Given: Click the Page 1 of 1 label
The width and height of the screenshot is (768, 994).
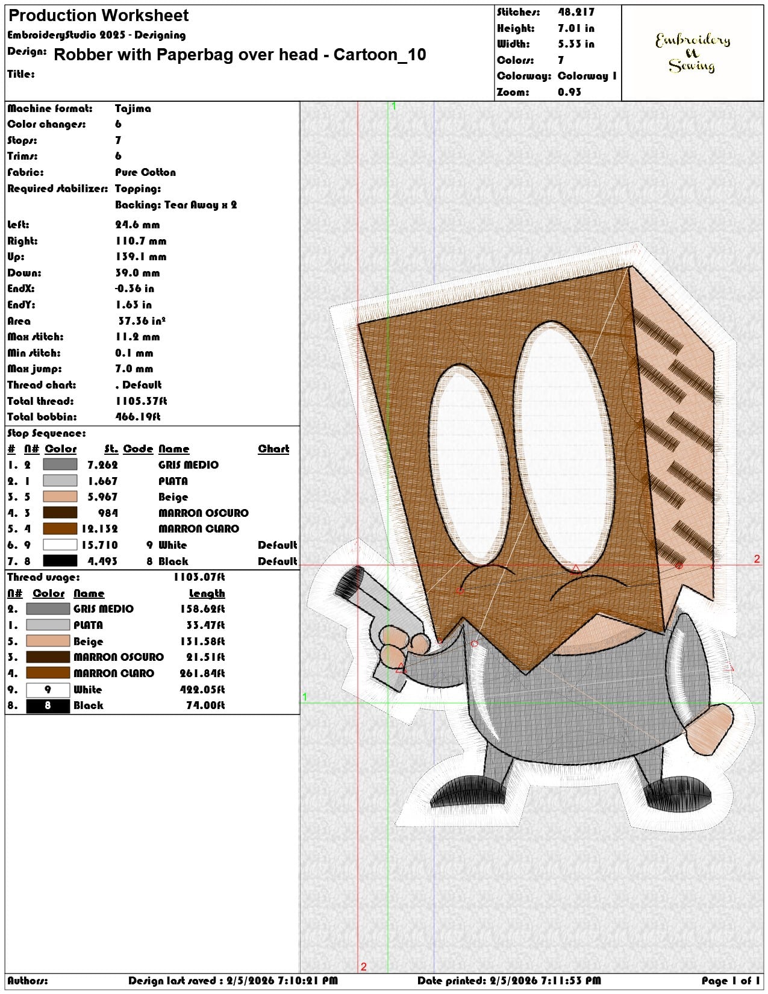Looking at the screenshot, I should (731, 981).
